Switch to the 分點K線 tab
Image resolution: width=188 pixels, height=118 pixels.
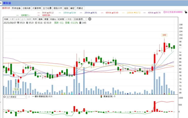tap(26, 8)
